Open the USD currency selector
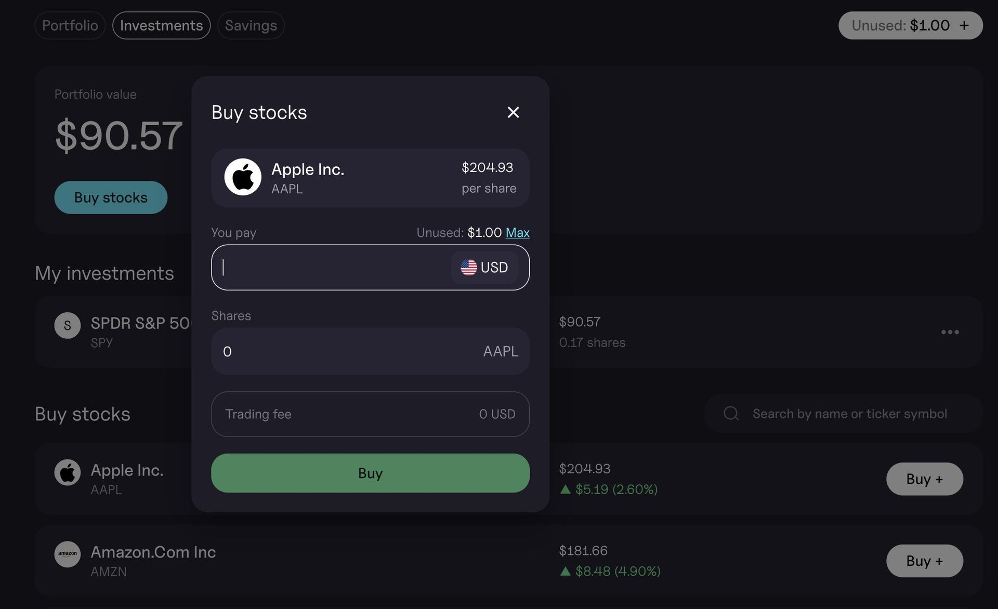Image resolution: width=998 pixels, height=609 pixels. pyautogui.click(x=484, y=267)
